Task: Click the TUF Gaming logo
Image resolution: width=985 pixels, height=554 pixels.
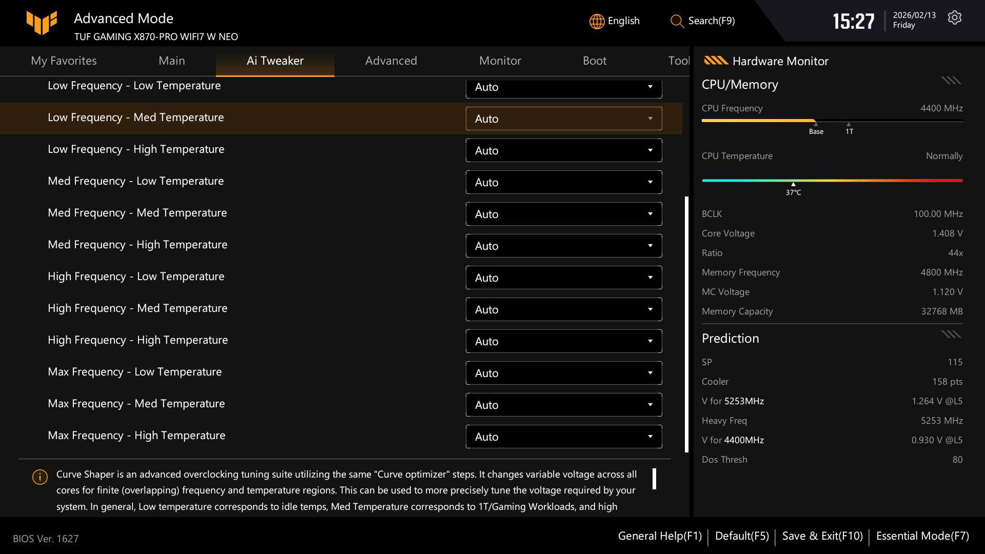Action: 42,23
